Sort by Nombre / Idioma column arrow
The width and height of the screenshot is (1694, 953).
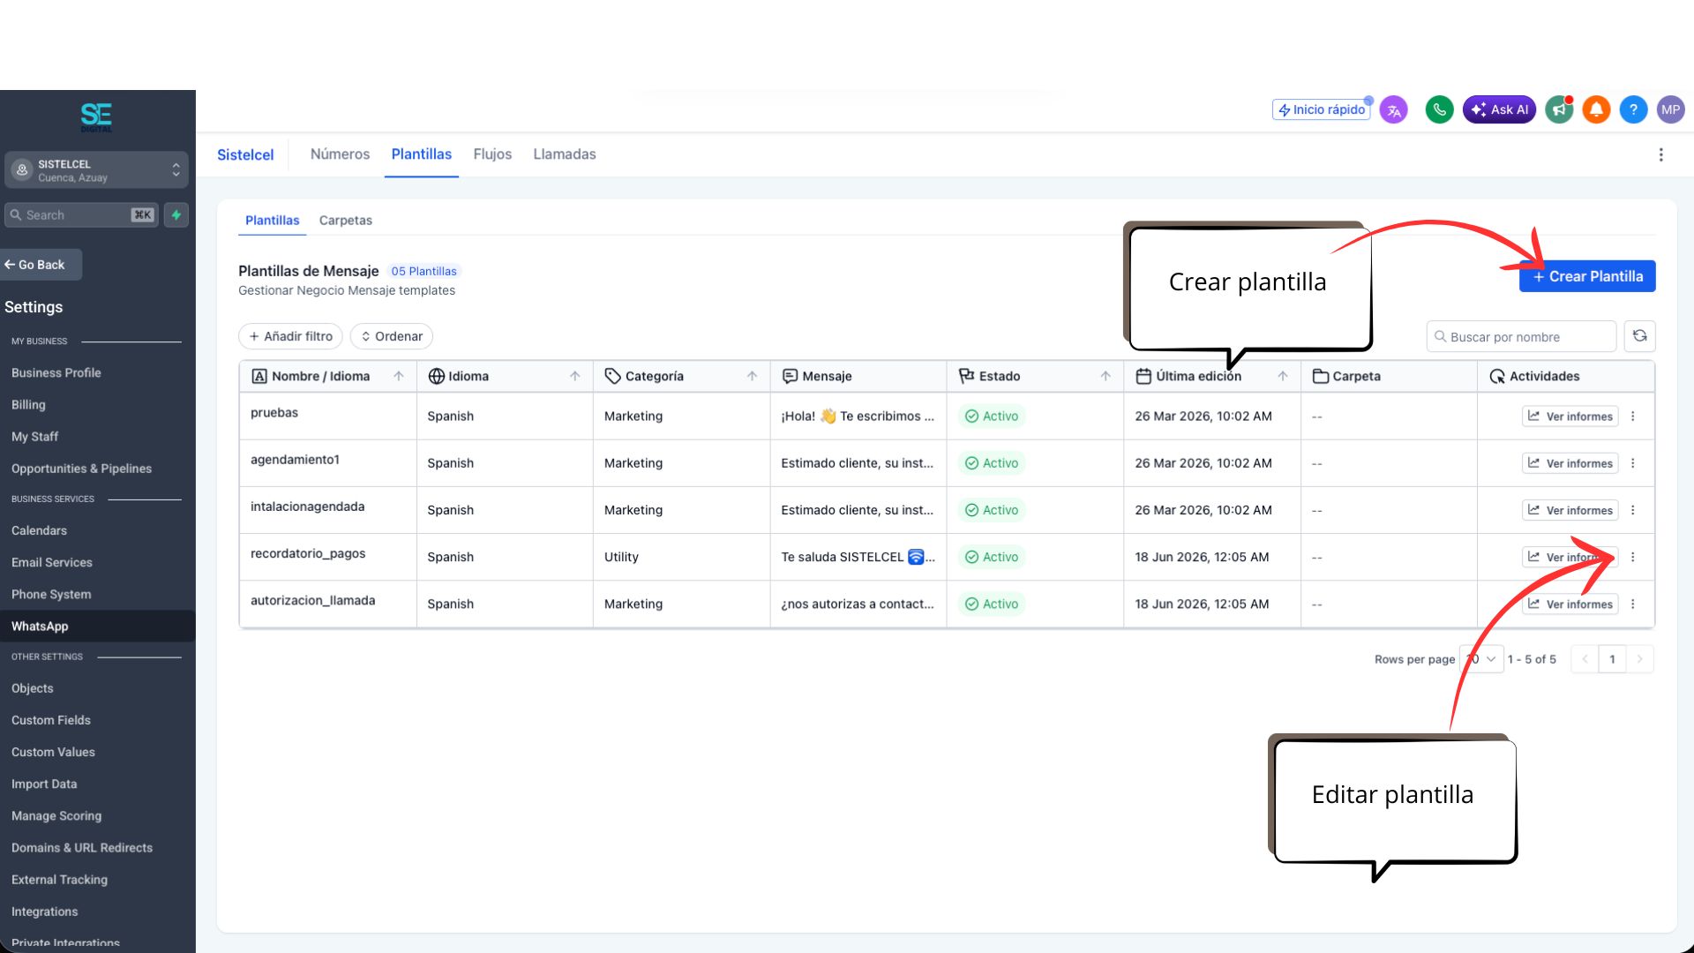(x=399, y=376)
